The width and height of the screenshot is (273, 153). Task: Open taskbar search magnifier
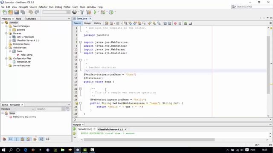[x=11, y=150]
